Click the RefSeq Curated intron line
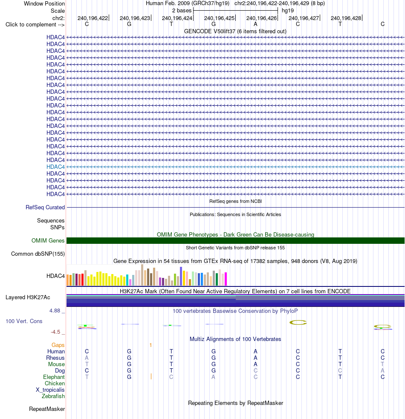Viewport: 405px width, 419px height. click(x=235, y=207)
